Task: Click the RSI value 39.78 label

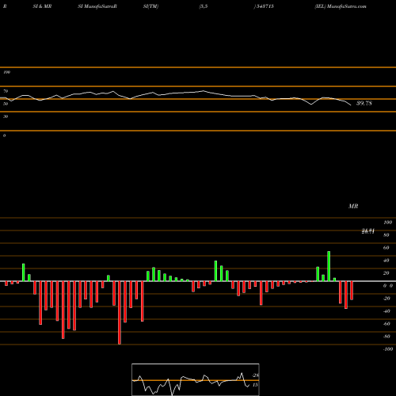Action: [x=364, y=103]
